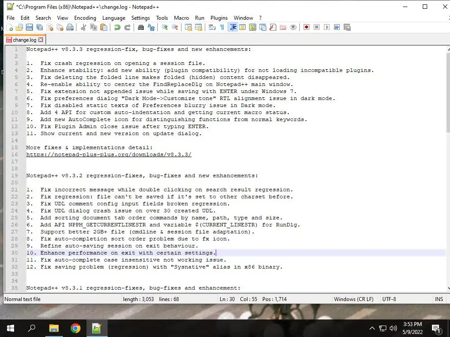Click the Close All toolbar icon

click(60, 27)
